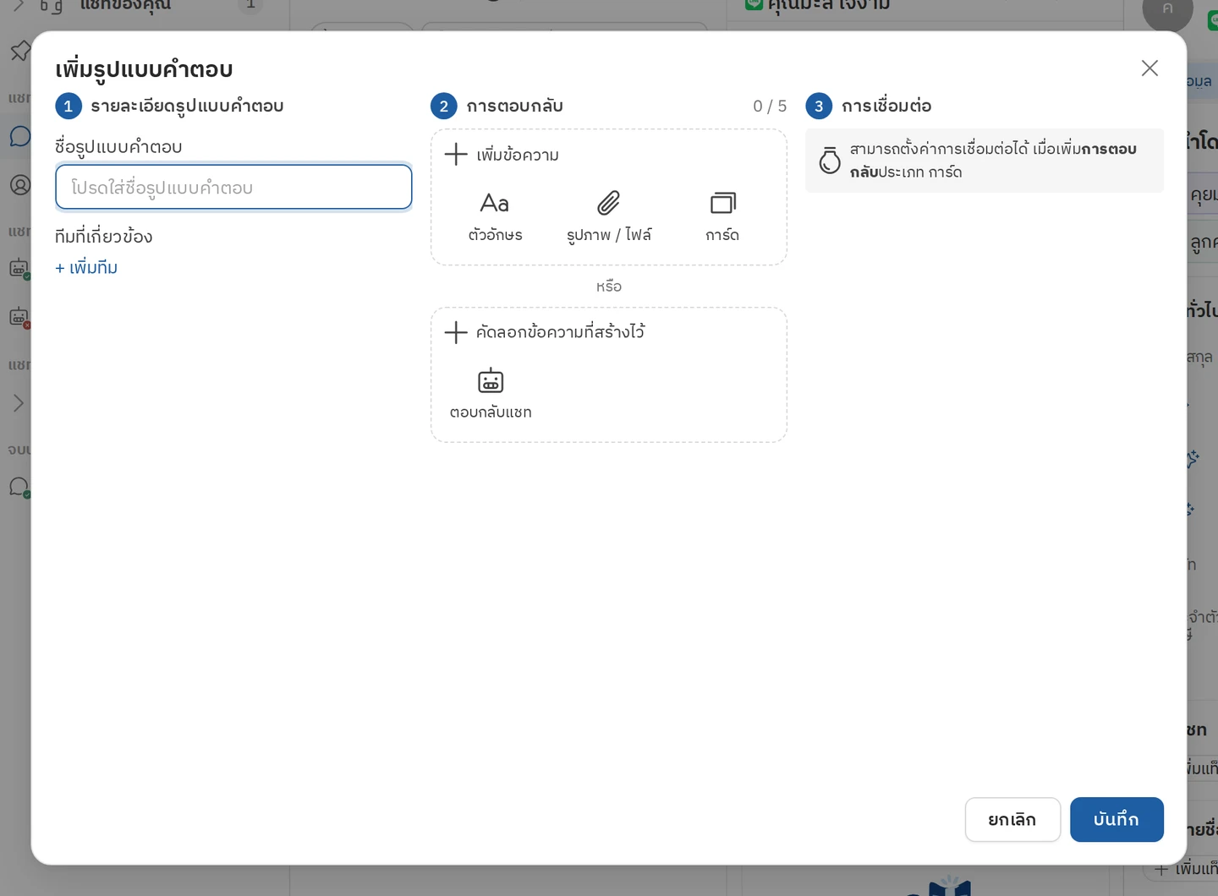Open the contacts person icon in left sidebar

pyautogui.click(x=19, y=184)
